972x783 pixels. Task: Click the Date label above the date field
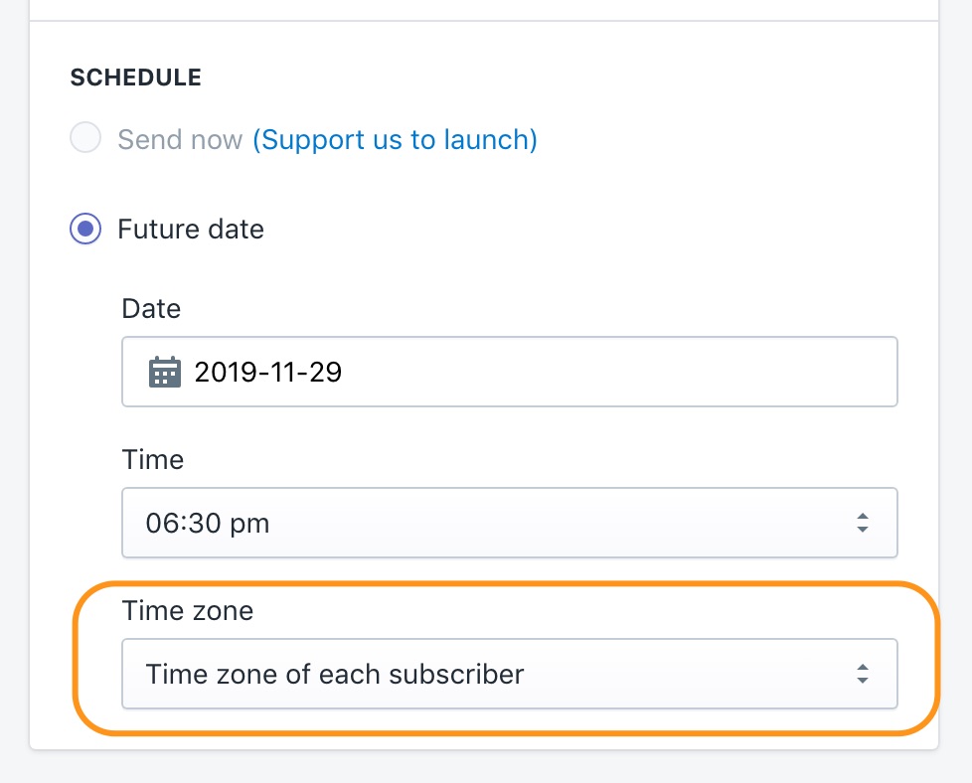tap(151, 308)
